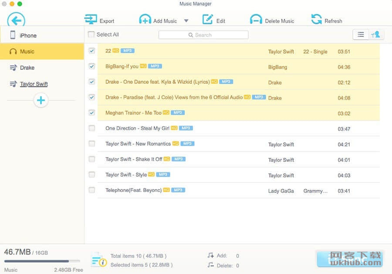The width and height of the screenshot is (392, 274).
Task: Click MP3 badge on Taylor Swift - Shake It Off
Action: tap(179, 159)
